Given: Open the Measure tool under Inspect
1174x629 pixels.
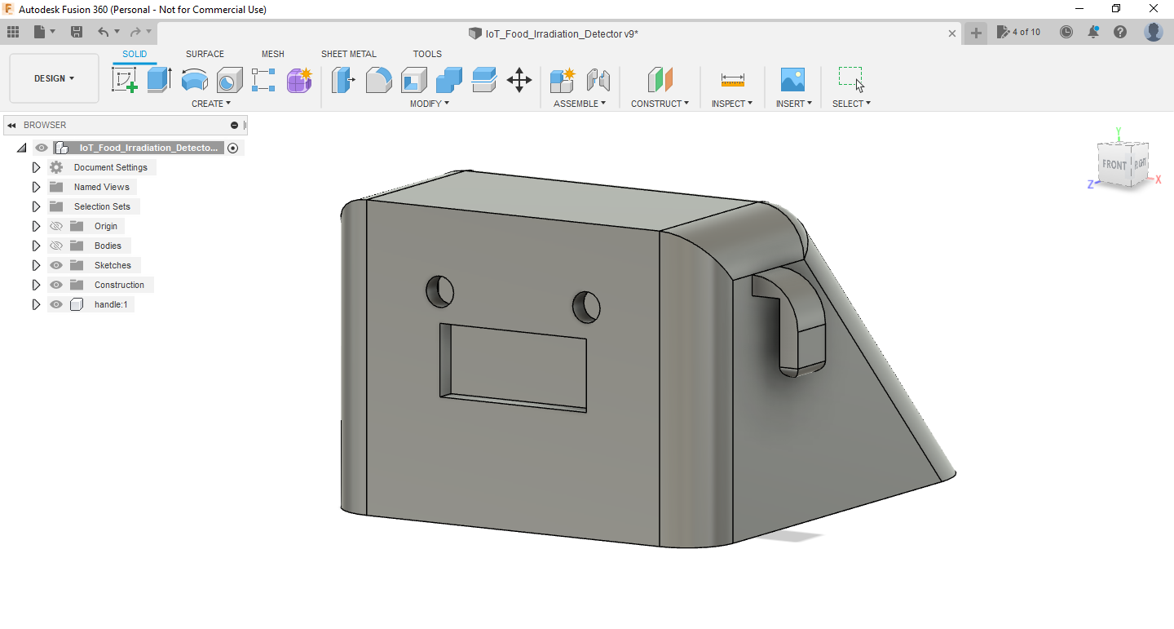Looking at the screenshot, I should (731, 79).
